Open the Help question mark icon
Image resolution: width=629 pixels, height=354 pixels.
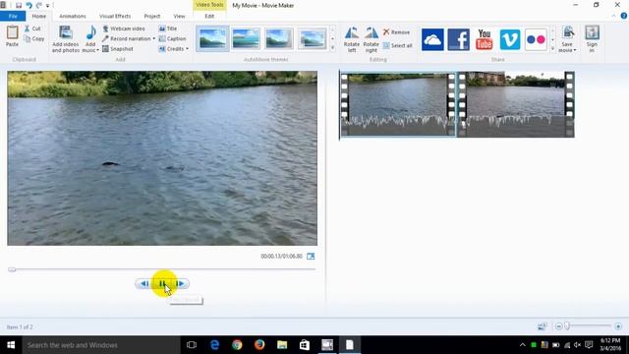pos(624,16)
